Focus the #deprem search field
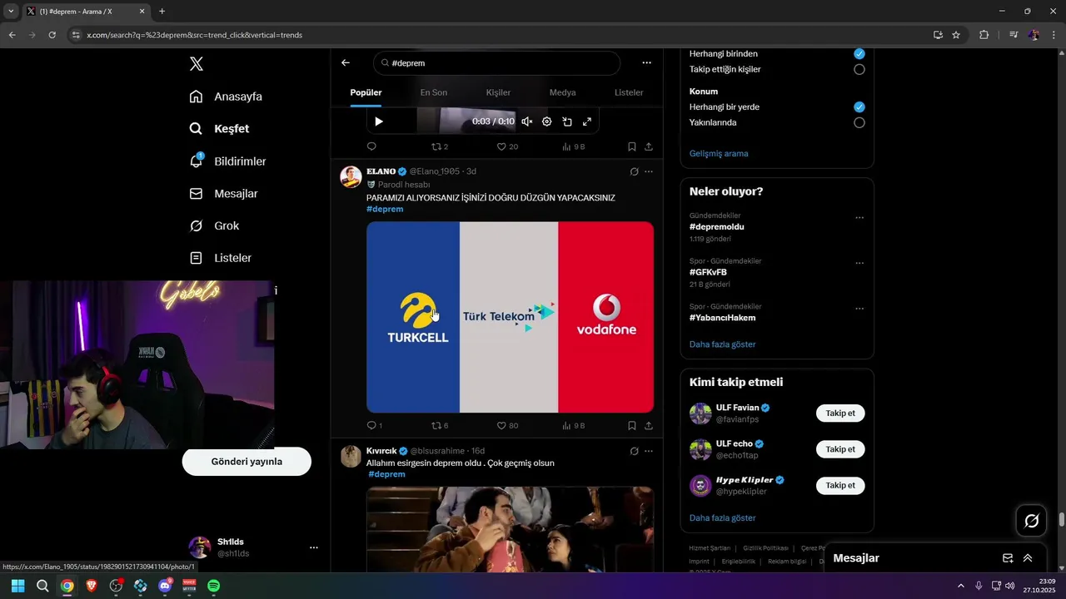Viewport: 1066px width, 599px height. (496, 63)
